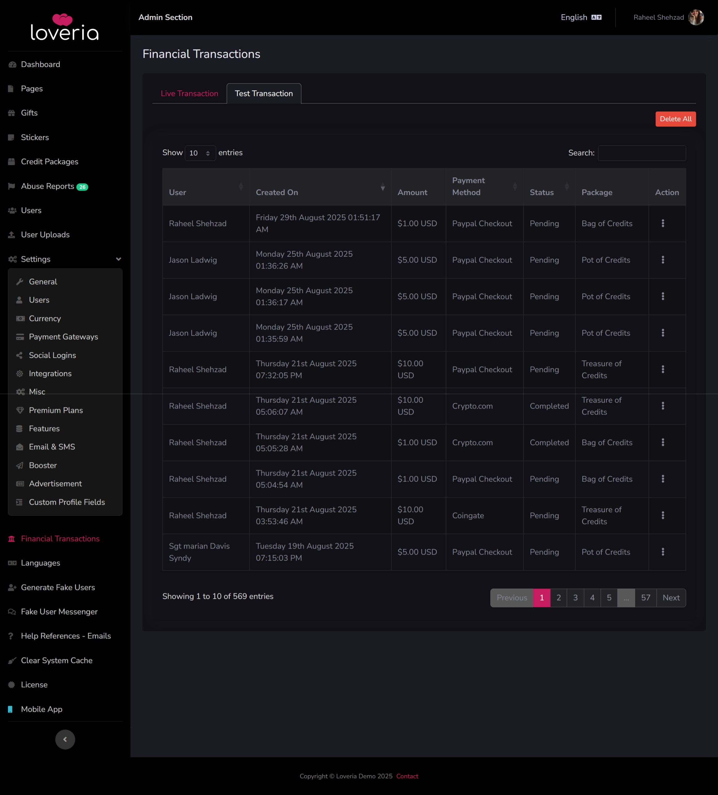The height and width of the screenshot is (795, 718).
Task: Collapse sidebar with the arrow button
Action: point(65,739)
